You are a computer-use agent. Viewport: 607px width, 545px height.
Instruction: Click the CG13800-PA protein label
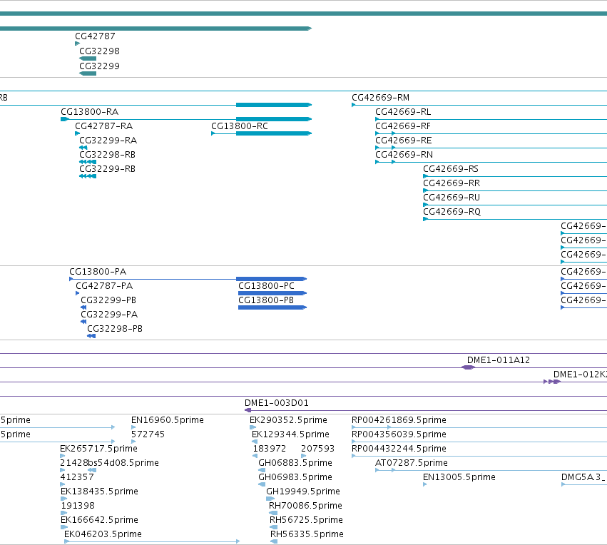[98, 272]
